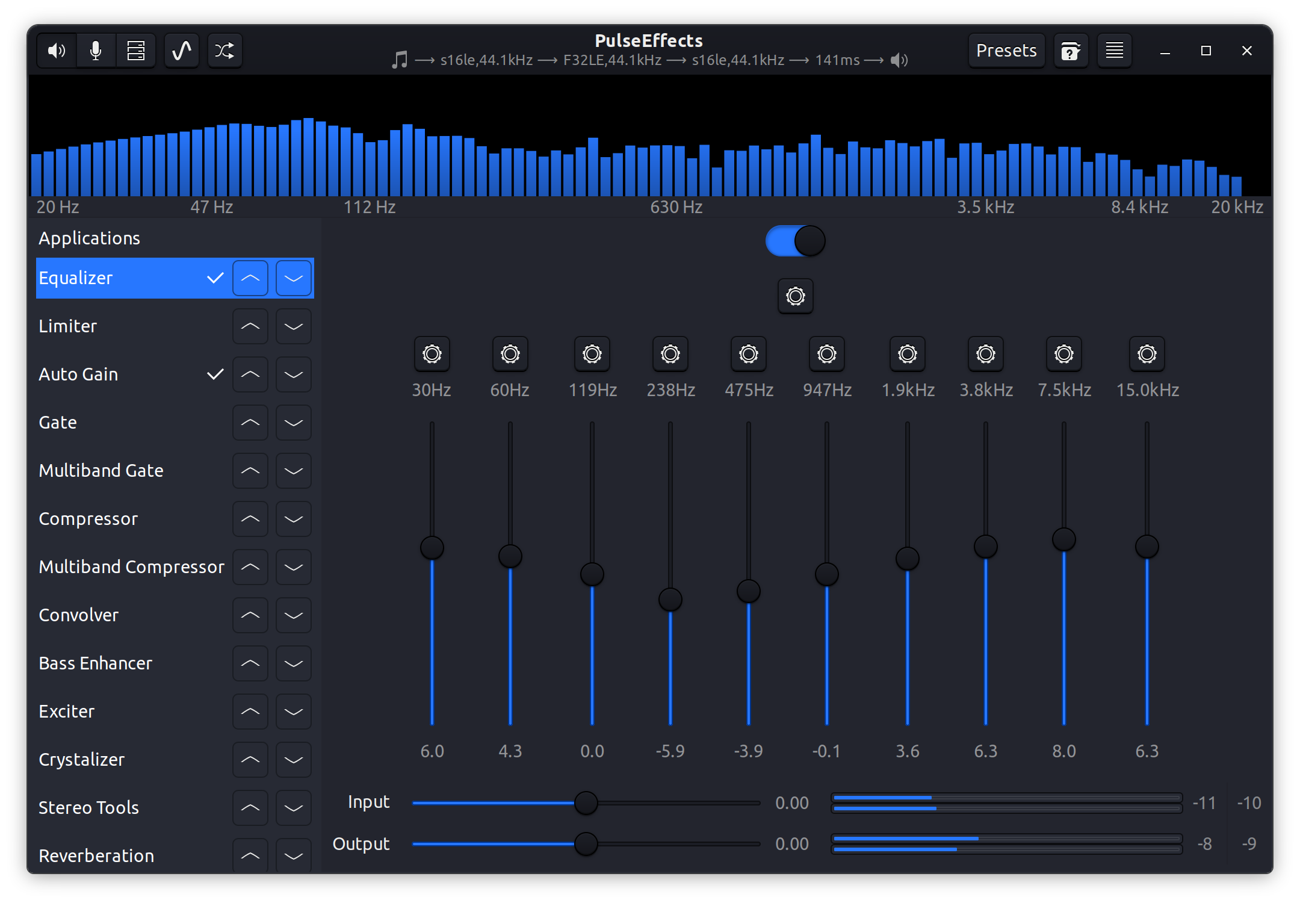Viewport: 1300px width, 903px height.
Task: Switch to microphone input effects
Action: coord(96,51)
